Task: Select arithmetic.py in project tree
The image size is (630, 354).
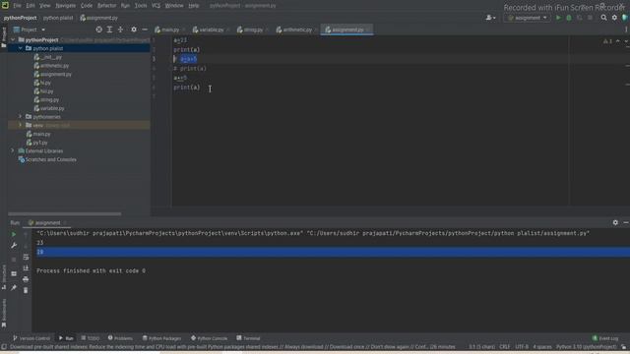Action: pos(51,66)
